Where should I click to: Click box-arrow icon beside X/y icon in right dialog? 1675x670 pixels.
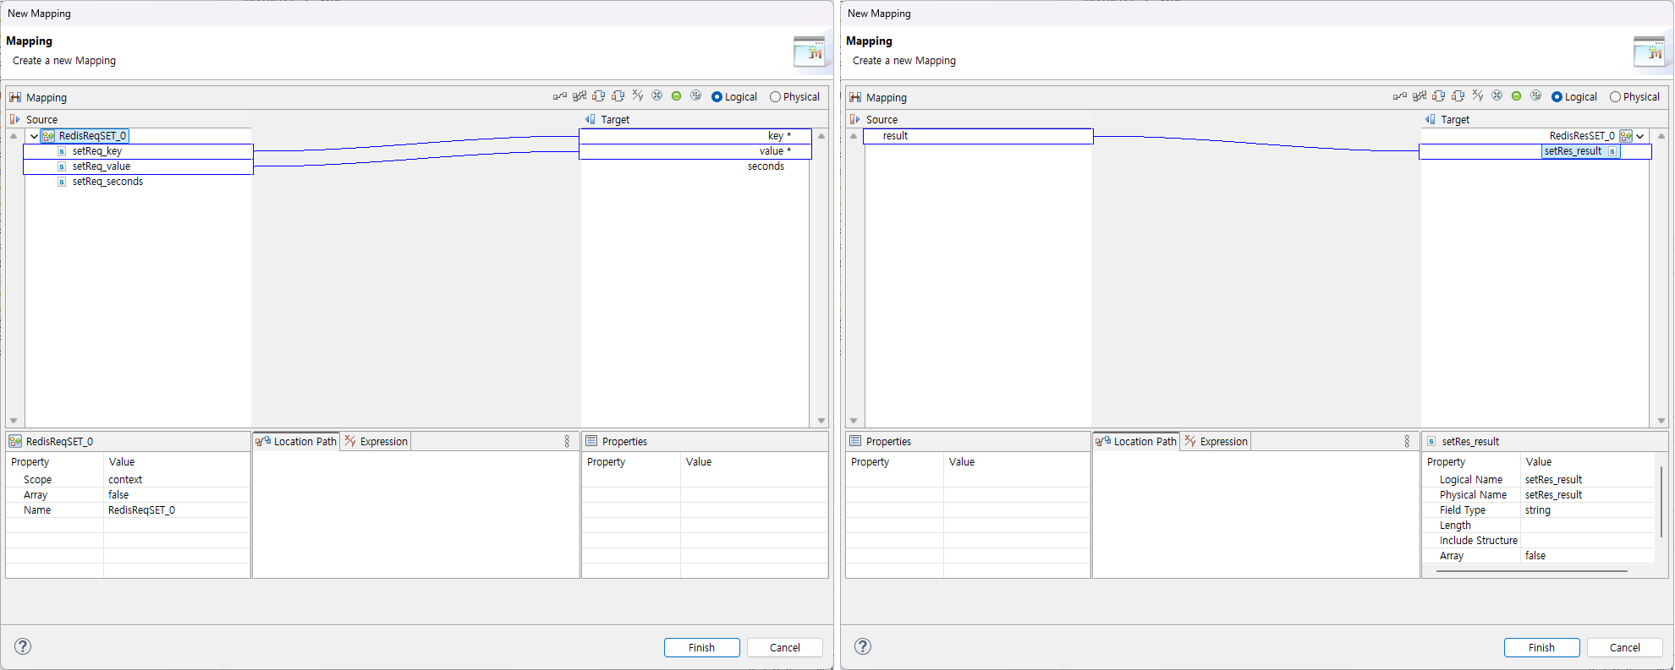click(x=1458, y=96)
